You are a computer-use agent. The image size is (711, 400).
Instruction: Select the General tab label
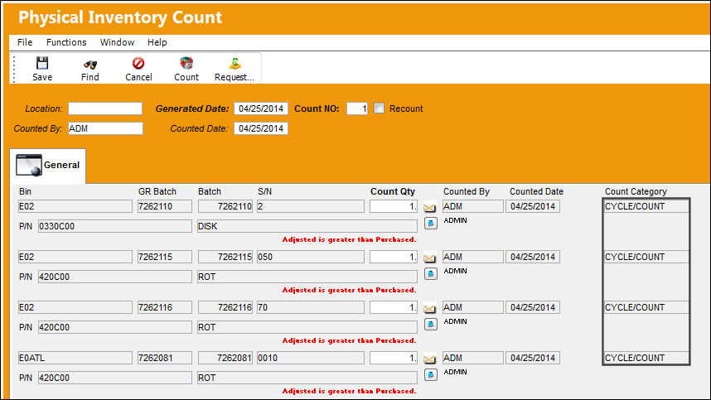tap(61, 165)
